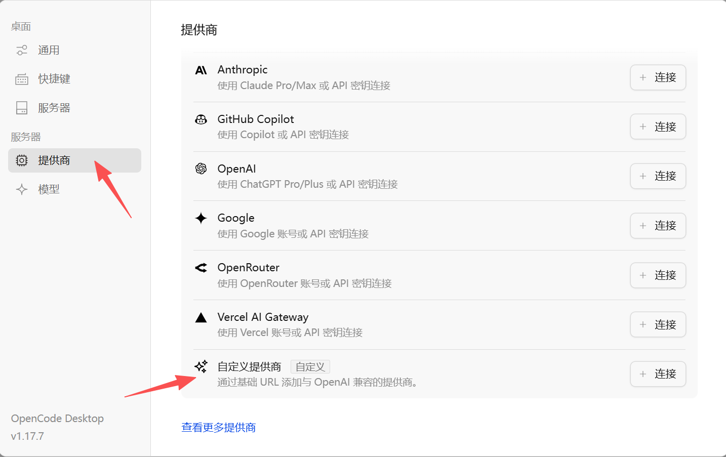Open 服务器 item under 桌面
Viewport: 726px width, 457px height.
click(x=74, y=108)
